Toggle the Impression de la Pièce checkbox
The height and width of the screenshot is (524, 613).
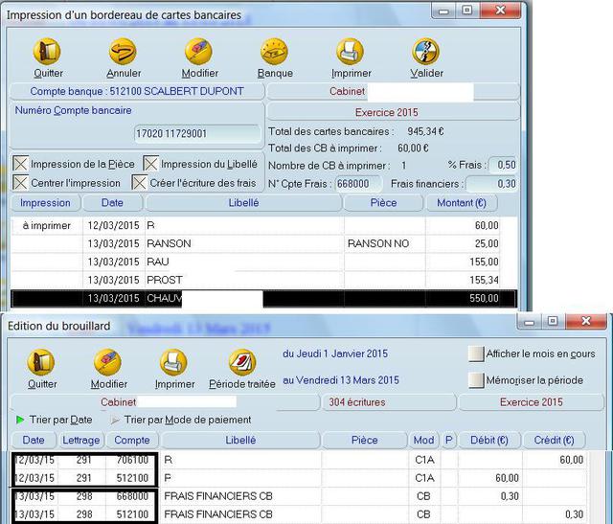pyautogui.click(x=21, y=164)
